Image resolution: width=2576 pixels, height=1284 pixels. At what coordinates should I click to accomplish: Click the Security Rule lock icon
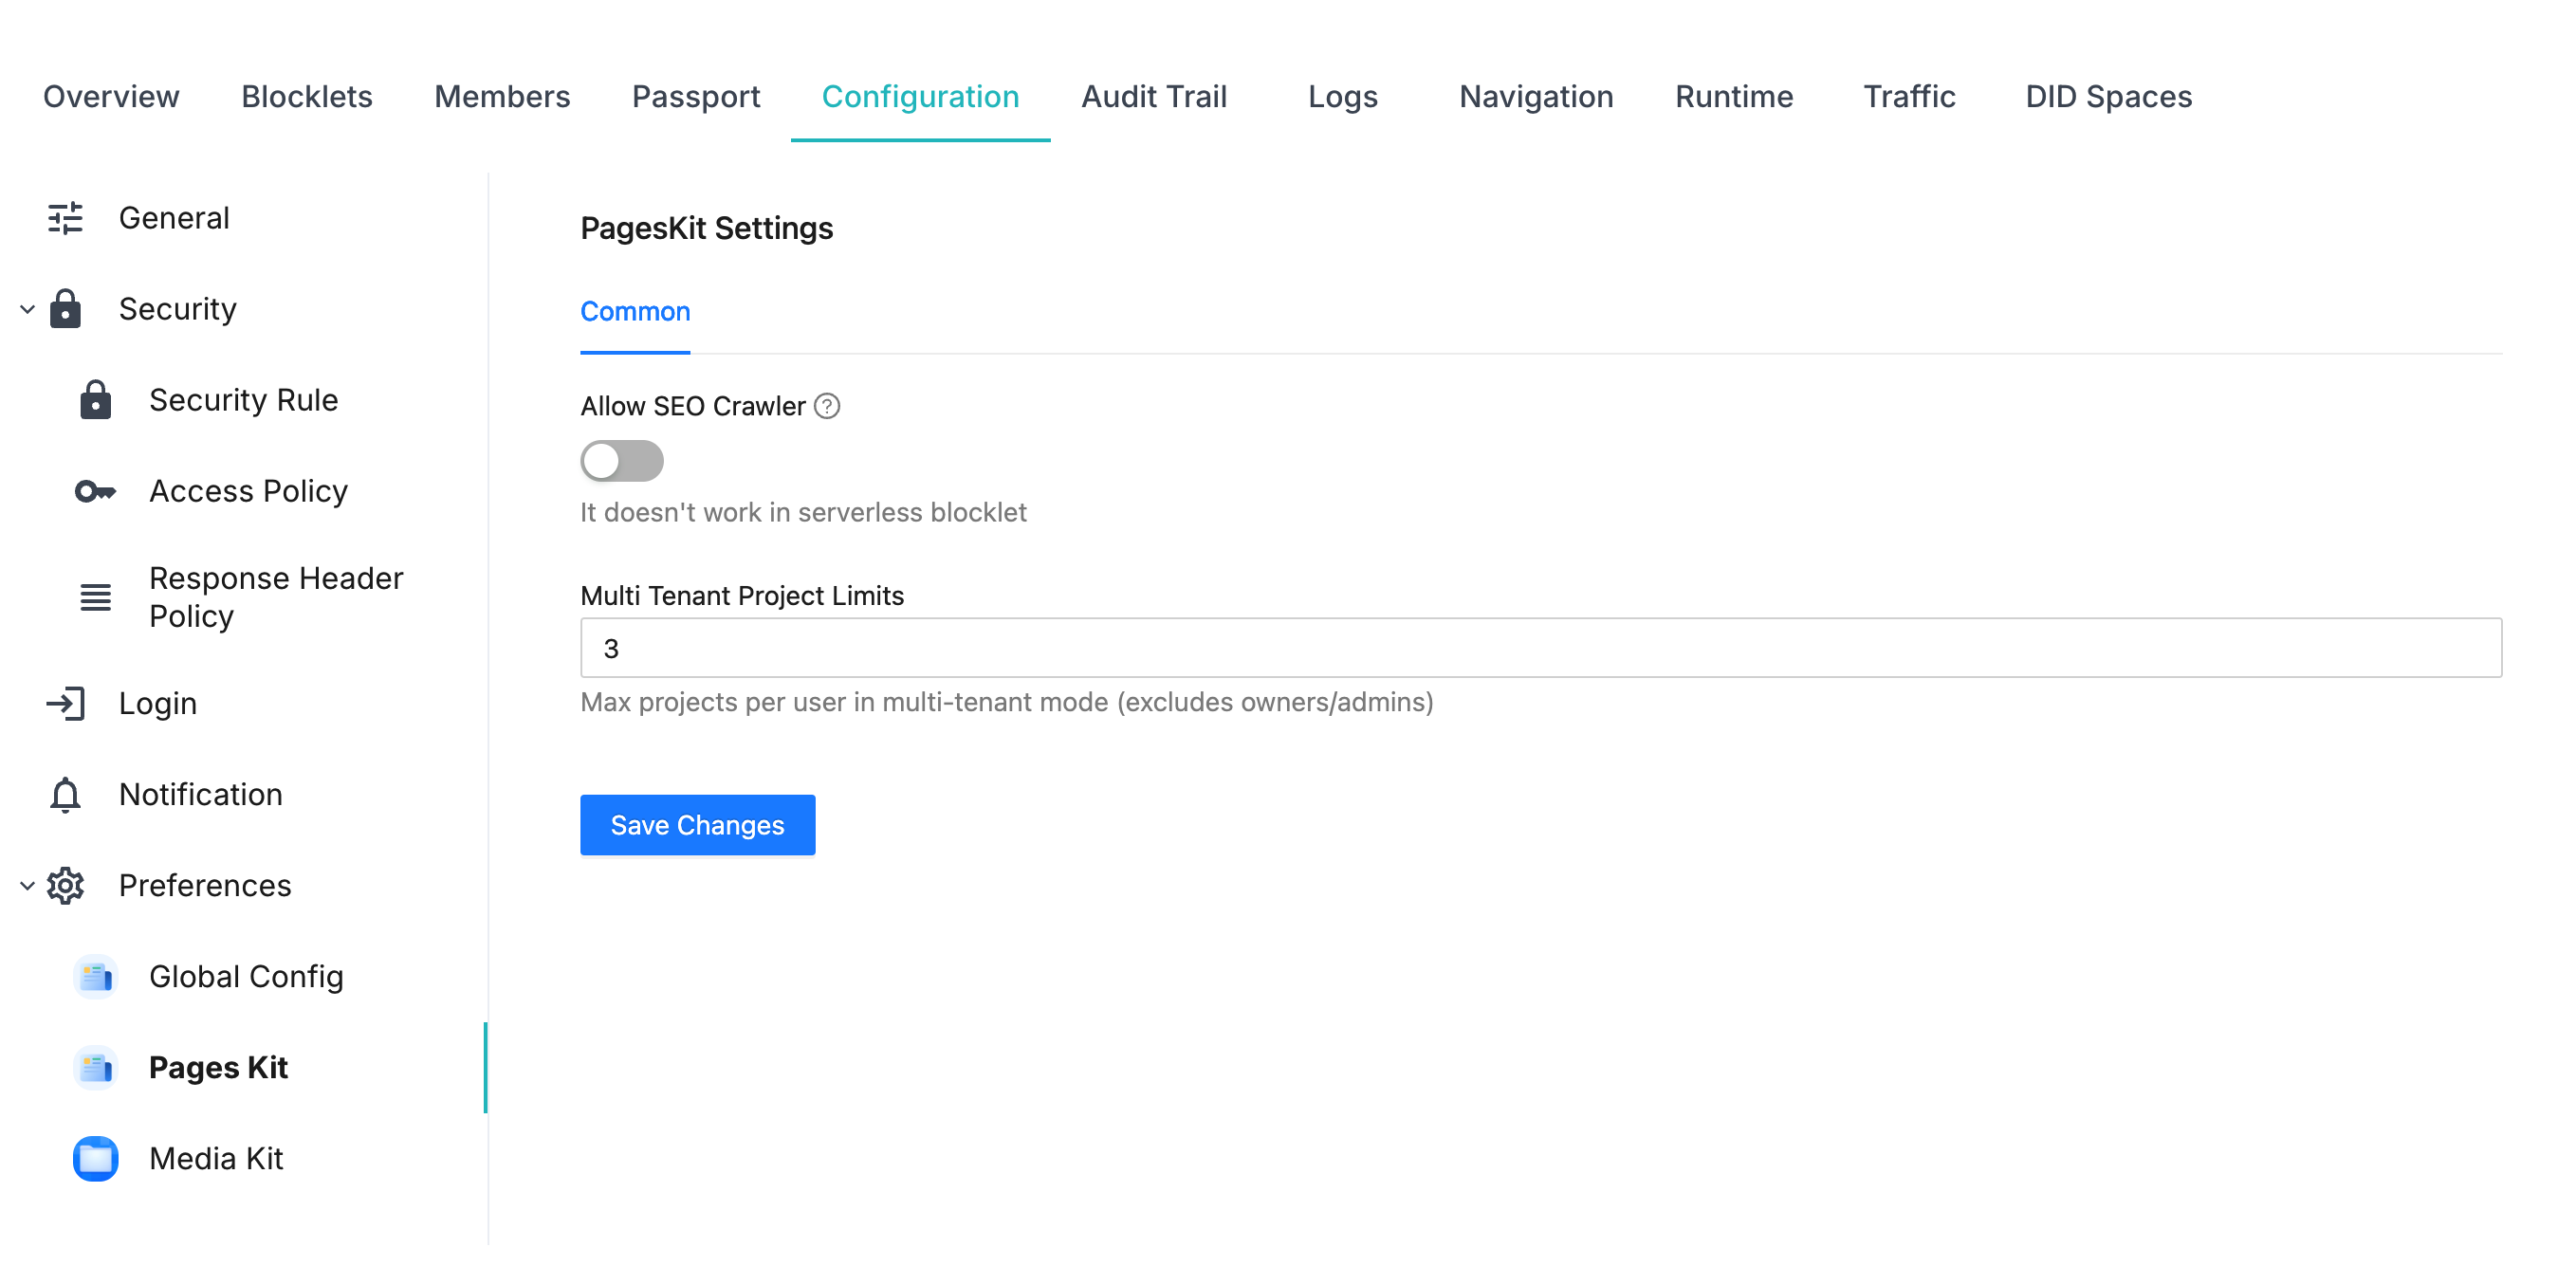tap(95, 400)
